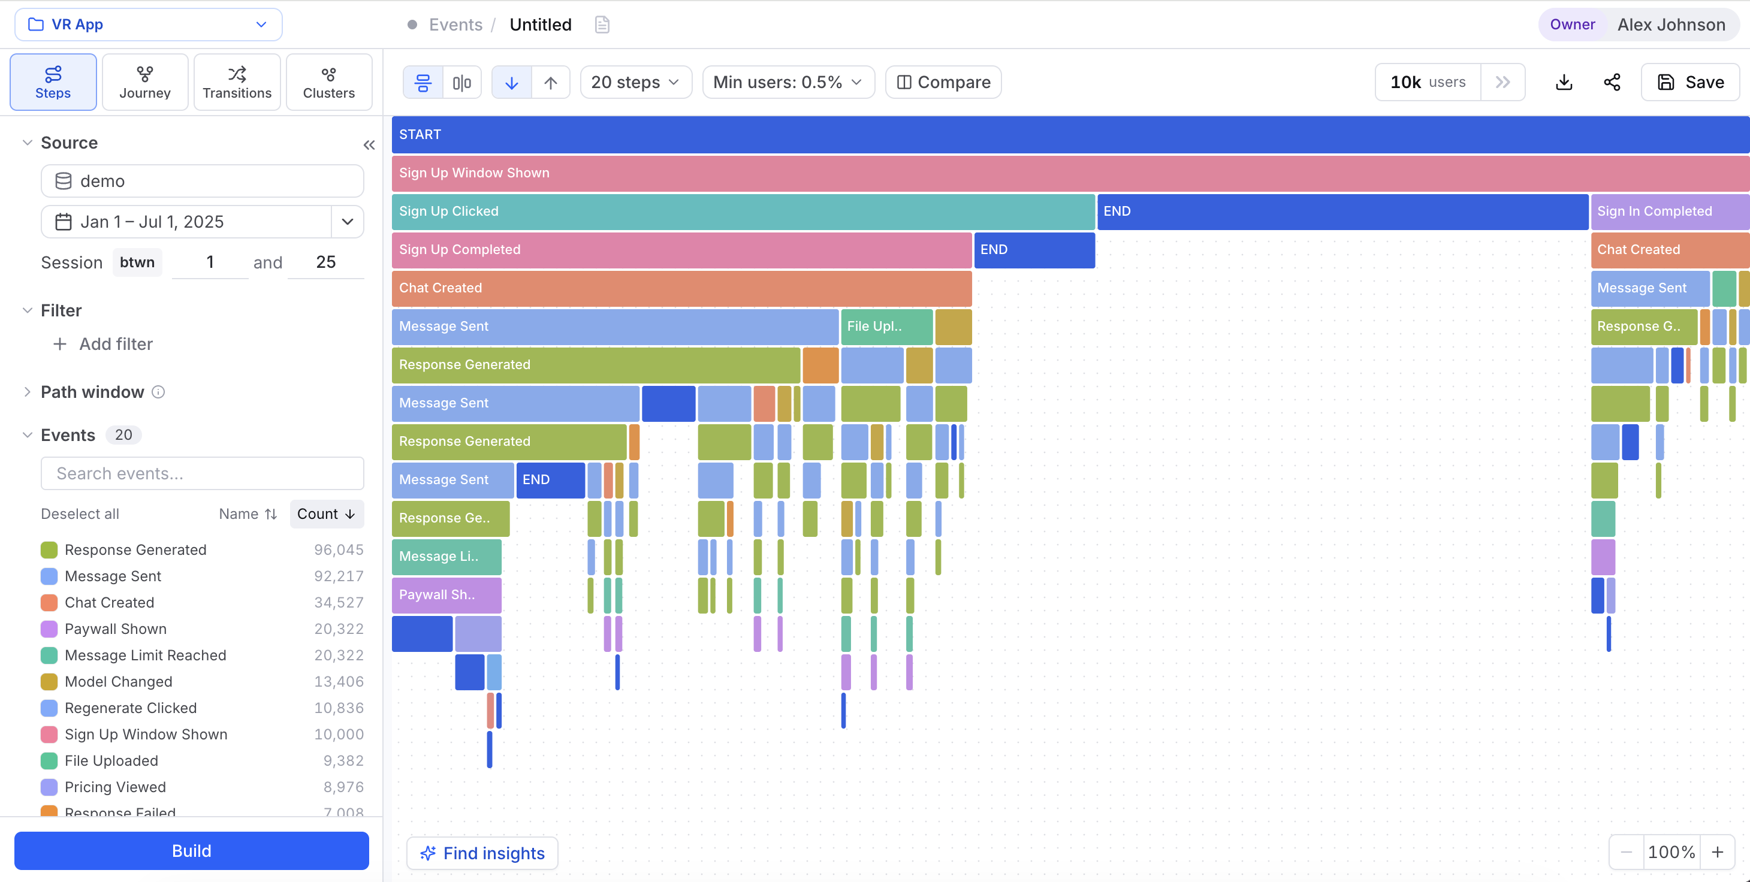
Task: Click the Save button
Action: click(x=1690, y=82)
